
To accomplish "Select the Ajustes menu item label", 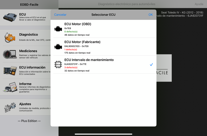I will [25, 104].
